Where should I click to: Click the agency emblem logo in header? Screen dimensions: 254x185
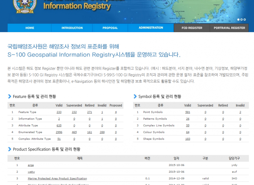pyautogui.click(x=25, y=5)
